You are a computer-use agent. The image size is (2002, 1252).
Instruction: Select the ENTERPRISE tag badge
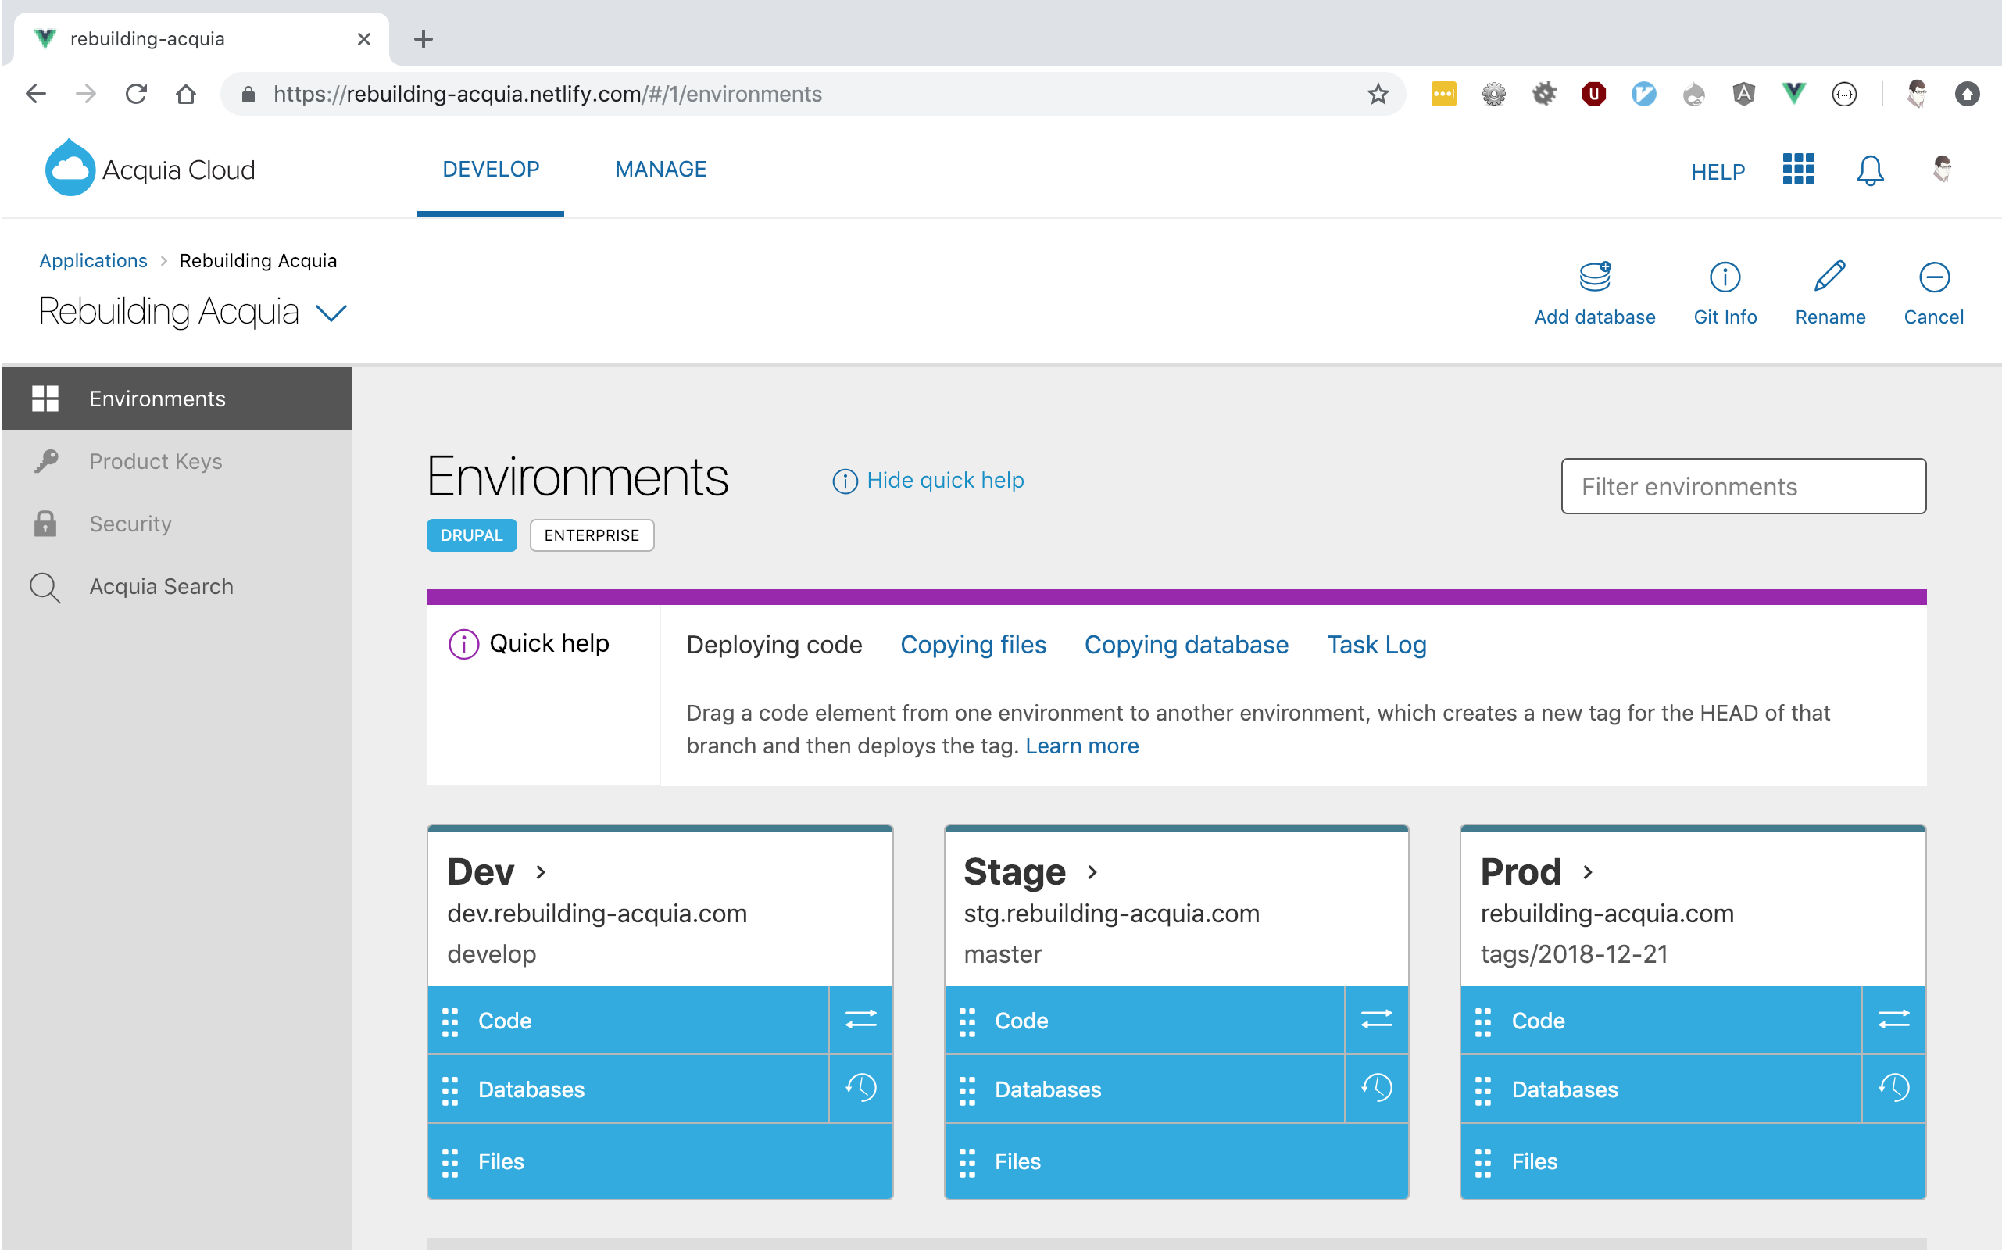point(592,535)
